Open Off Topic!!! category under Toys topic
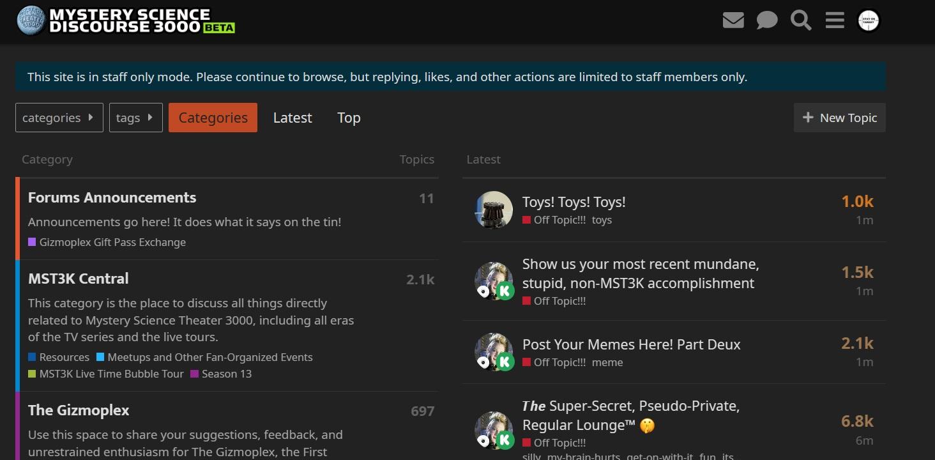Screen dimensions: 935x460 click(x=554, y=220)
